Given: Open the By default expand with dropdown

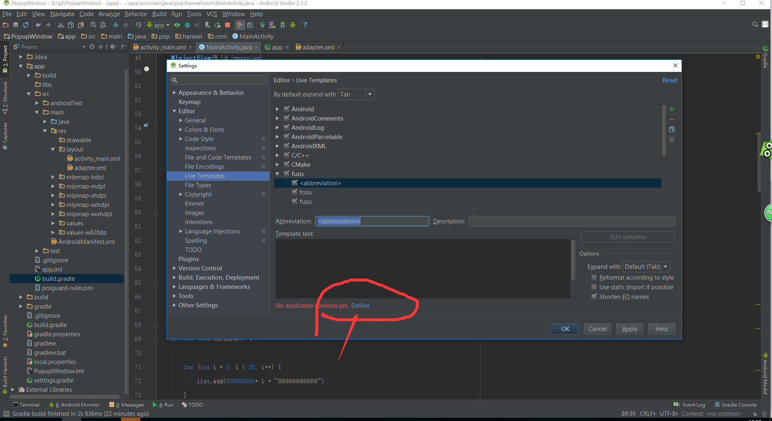Looking at the screenshot, I should (356, 94).
